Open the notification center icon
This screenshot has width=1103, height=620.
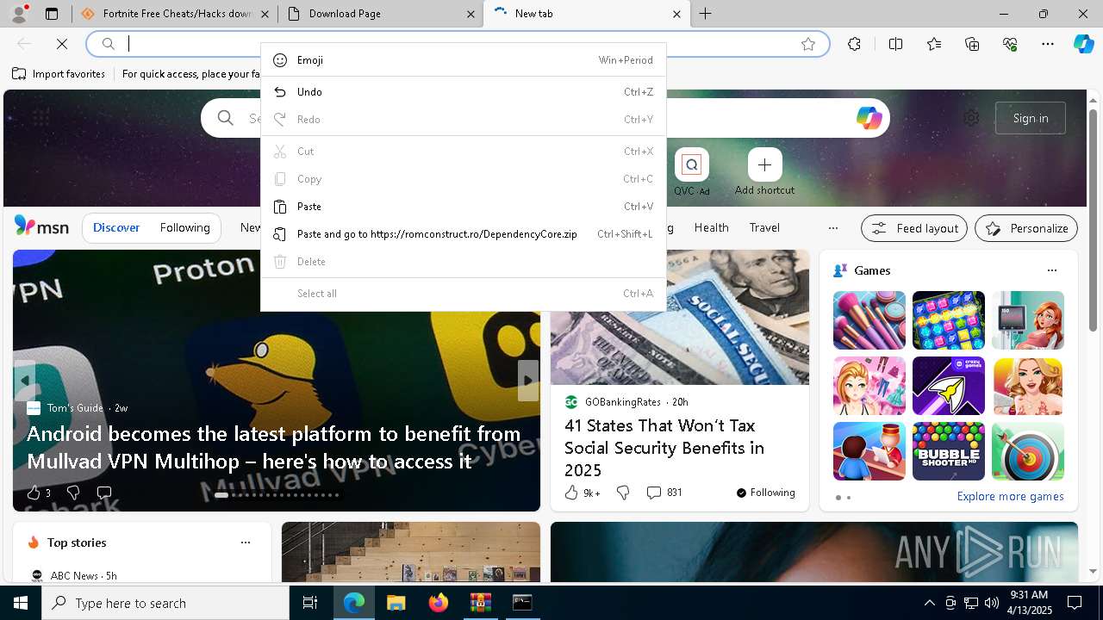(x=1075, y=603)
